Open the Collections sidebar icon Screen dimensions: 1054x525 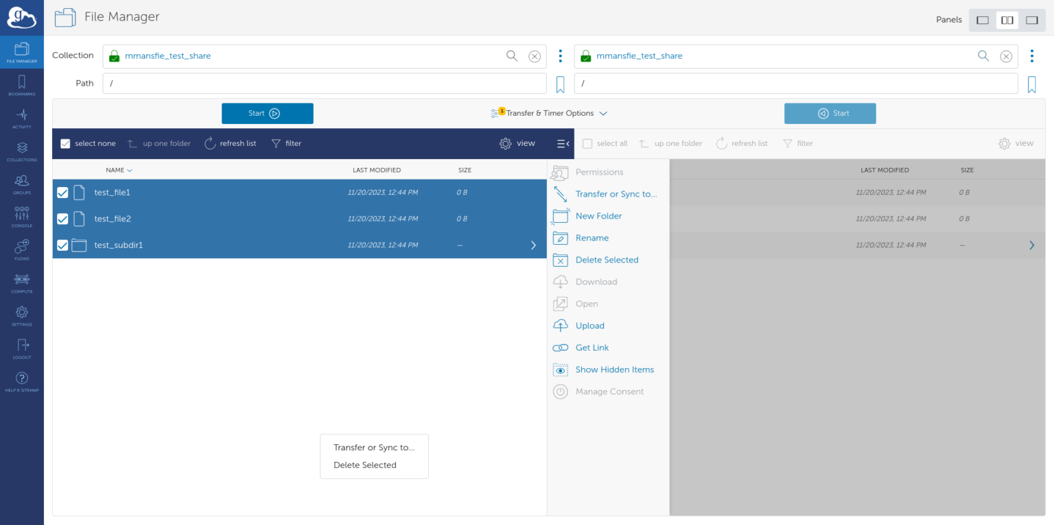coord(21,149)
